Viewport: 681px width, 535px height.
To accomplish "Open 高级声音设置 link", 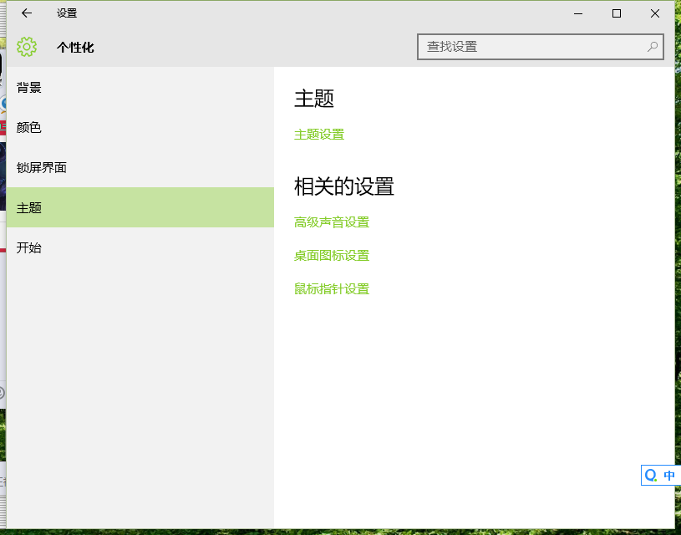I will [332, 222].
